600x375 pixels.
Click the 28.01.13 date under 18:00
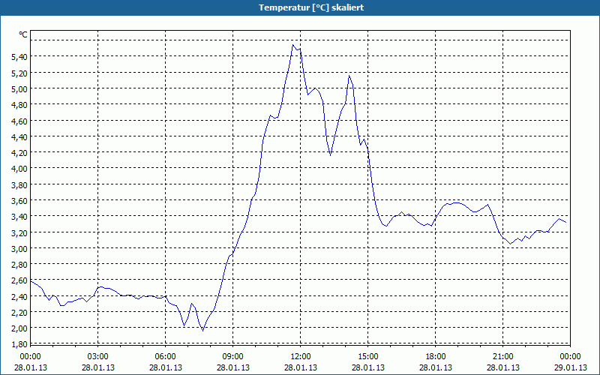point(436,367)
